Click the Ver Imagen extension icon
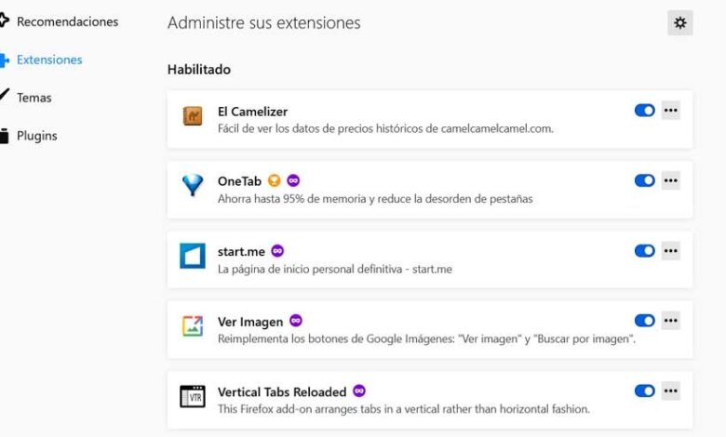The width and height of the screenshot is (726, 437). coord(193,326)
